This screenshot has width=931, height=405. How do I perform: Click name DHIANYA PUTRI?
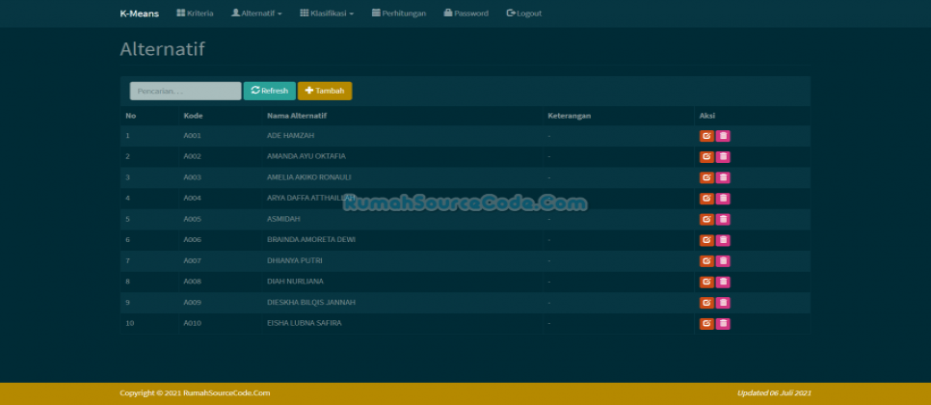coord(295,260)
